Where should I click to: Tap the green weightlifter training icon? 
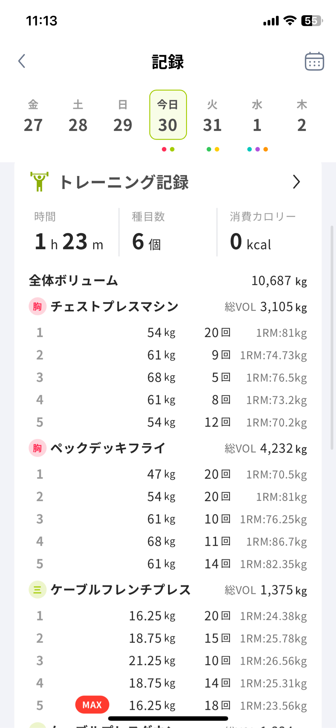39,182
